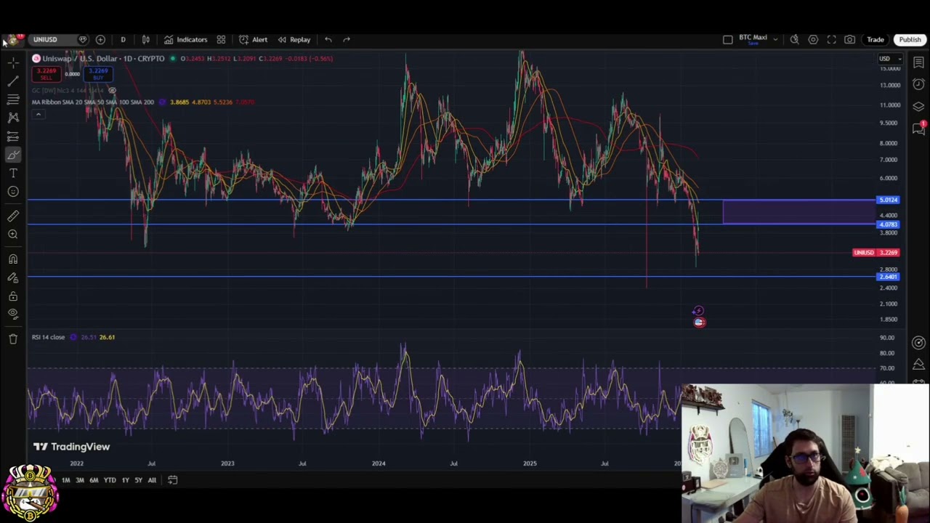Select the text annotation tool

[x=13, y=173]
